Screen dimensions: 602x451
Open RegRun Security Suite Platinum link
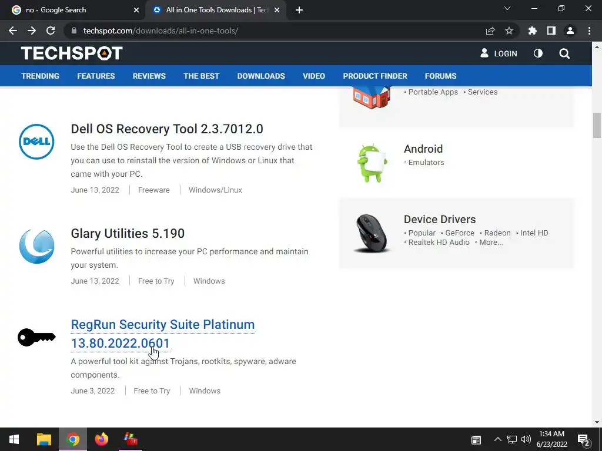[x=163, y=334]
